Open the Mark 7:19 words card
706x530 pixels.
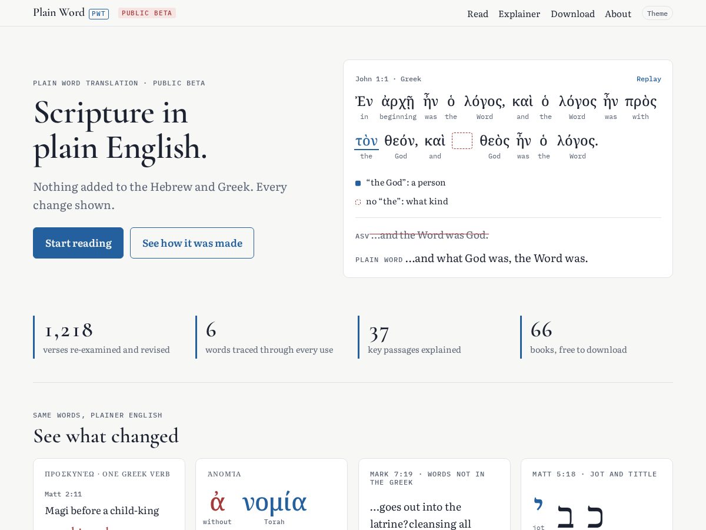coord(434,494)
